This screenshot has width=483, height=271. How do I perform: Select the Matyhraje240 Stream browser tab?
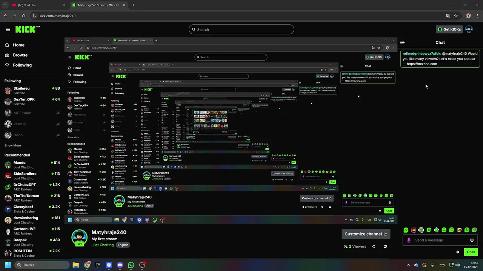(98, 5)
